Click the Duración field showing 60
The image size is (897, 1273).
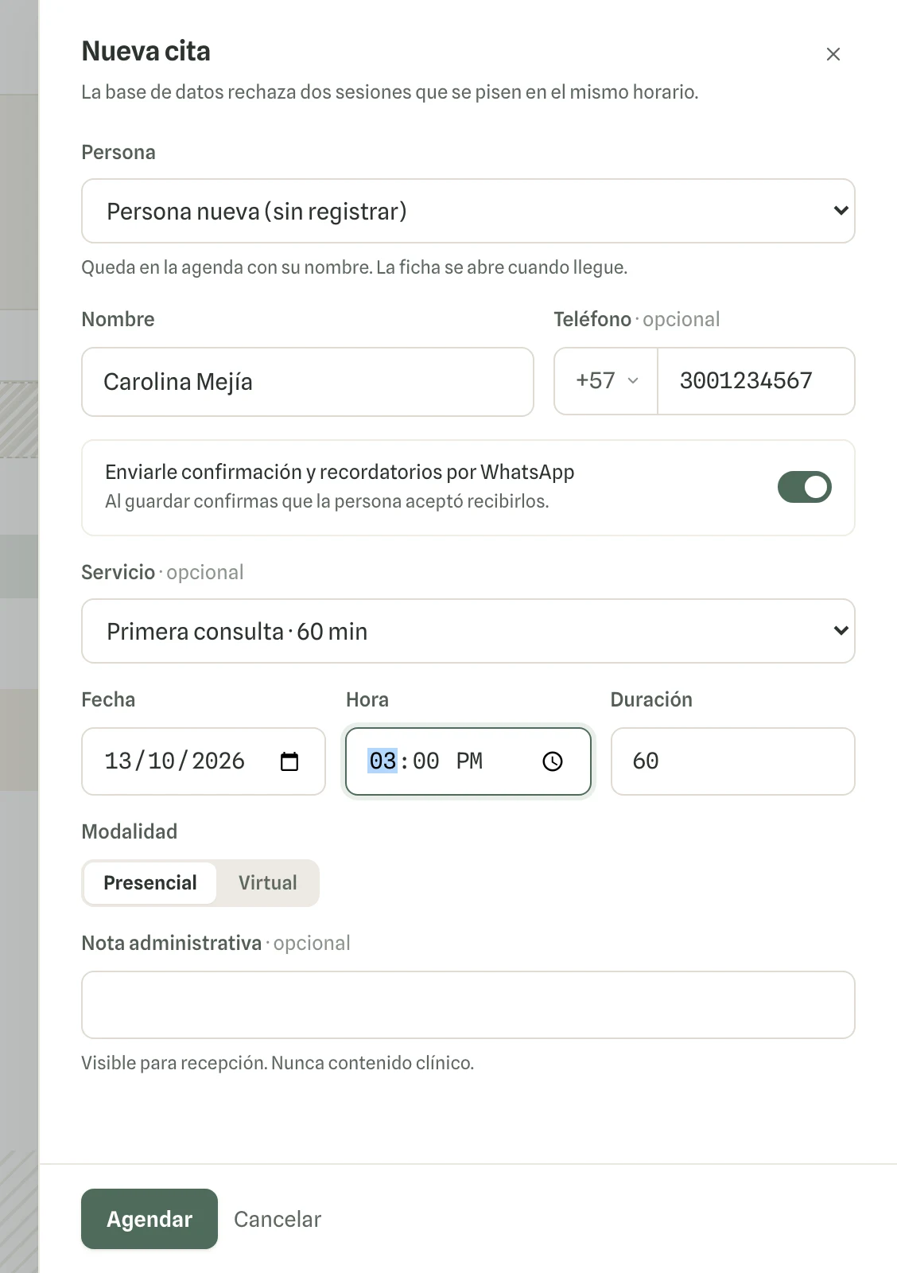point(732,761)
